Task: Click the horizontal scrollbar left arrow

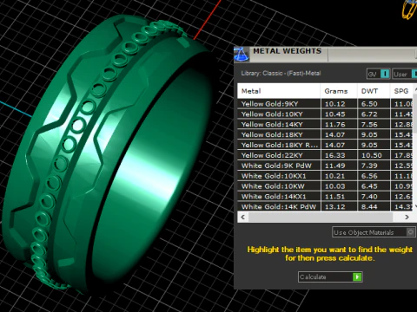Action: click(242, 217)
